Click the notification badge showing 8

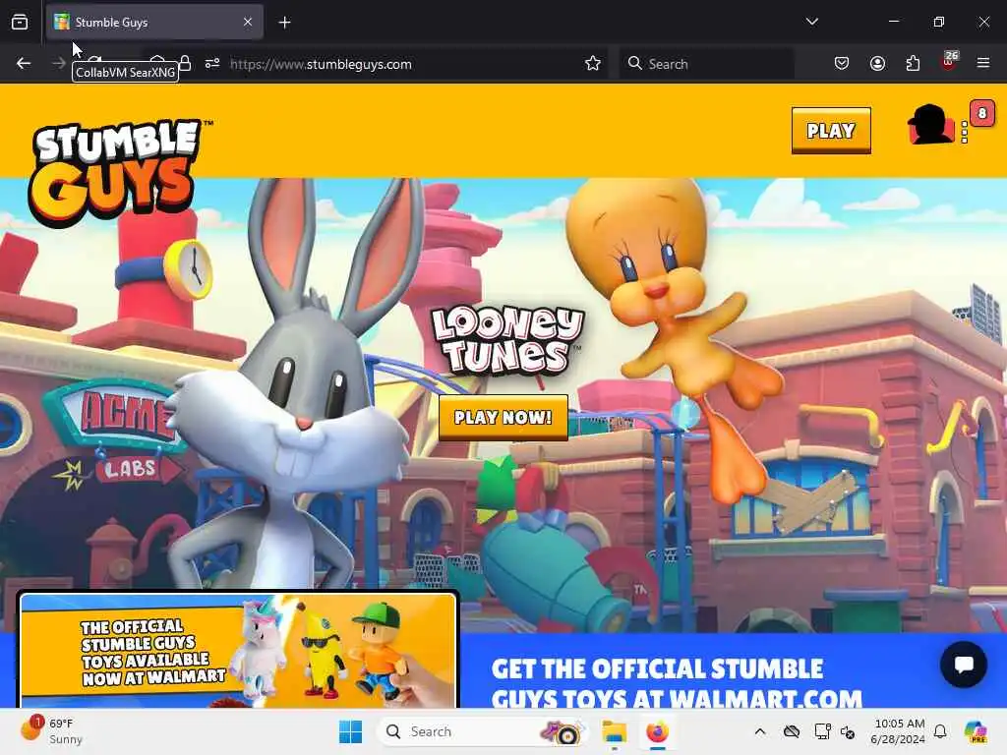tap(982, 114)
